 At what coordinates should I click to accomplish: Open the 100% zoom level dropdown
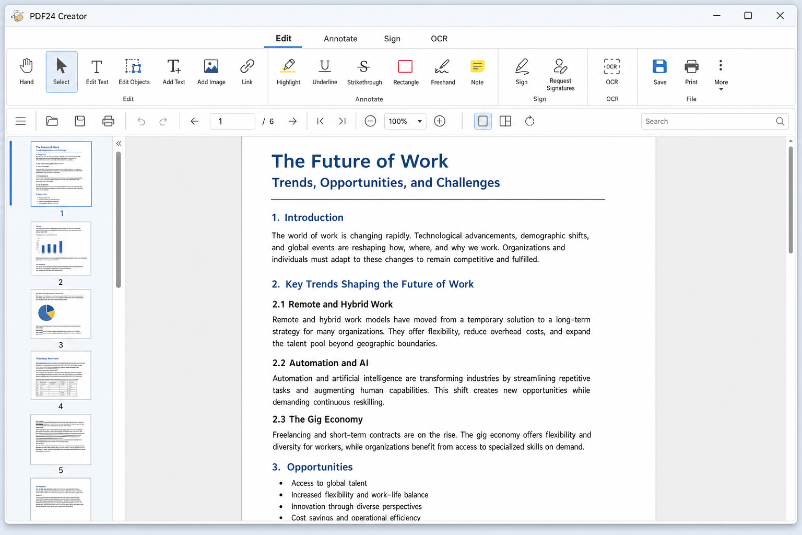coord(405,121)
